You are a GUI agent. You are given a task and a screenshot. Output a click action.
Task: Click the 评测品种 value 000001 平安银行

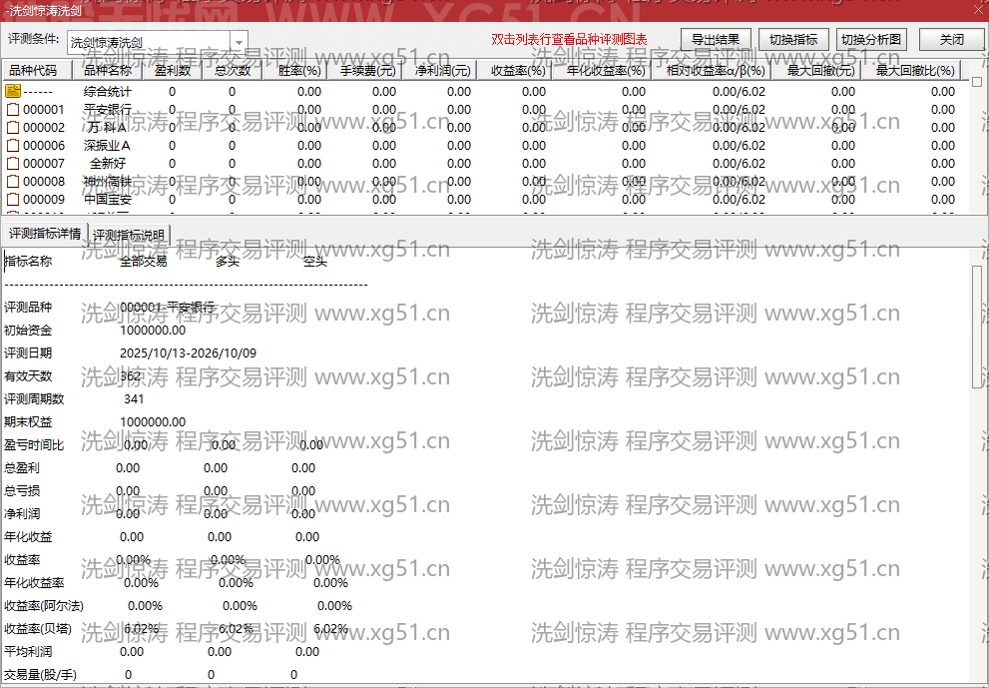click(167, 307)
